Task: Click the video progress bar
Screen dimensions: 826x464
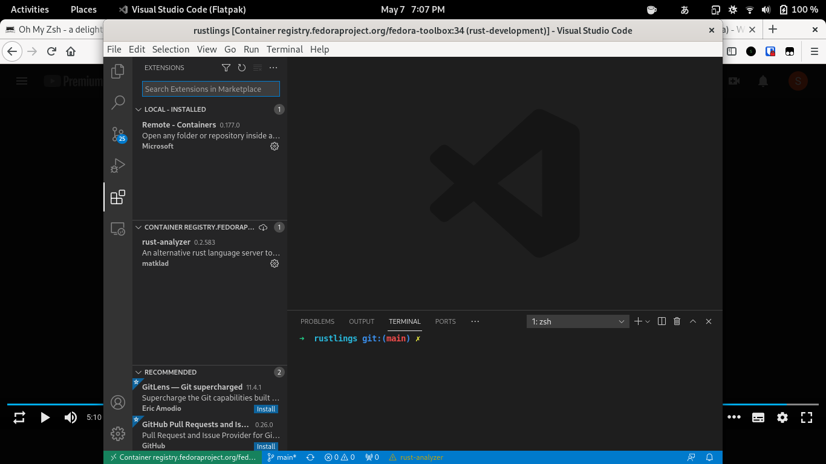Action: tap(413, 404)
